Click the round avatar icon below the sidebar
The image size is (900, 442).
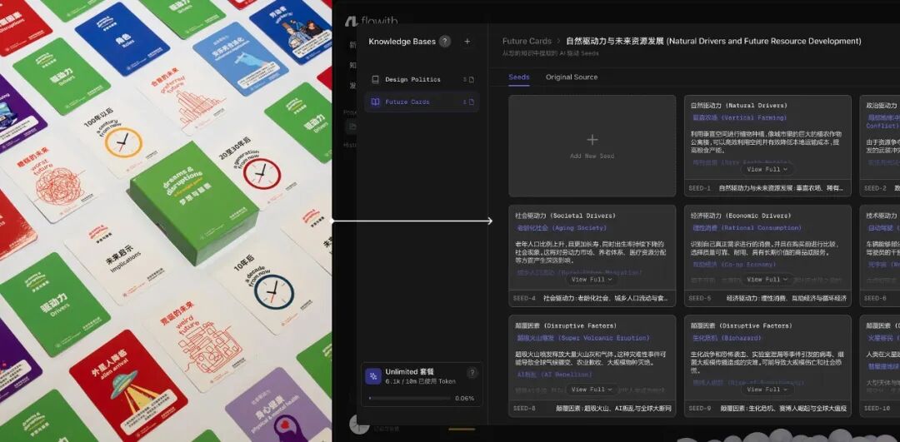click(358, 425)
